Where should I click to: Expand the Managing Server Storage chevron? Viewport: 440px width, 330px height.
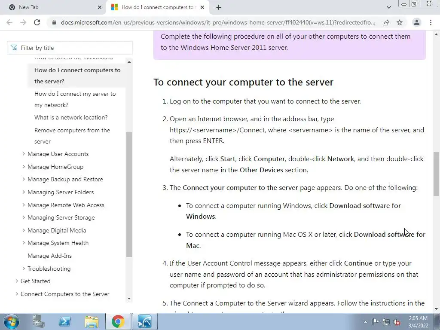pos(24,217)
